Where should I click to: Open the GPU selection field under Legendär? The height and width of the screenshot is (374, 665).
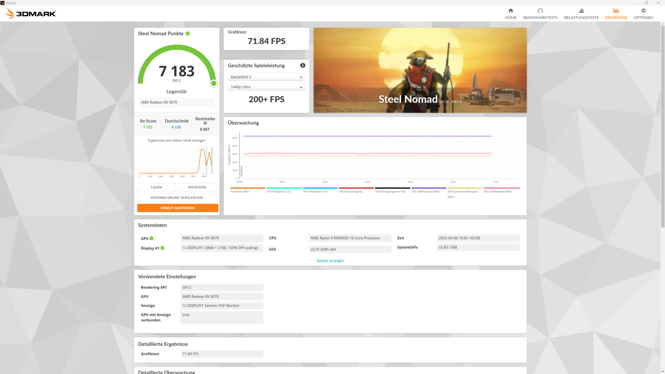click(x=176, y=102)
